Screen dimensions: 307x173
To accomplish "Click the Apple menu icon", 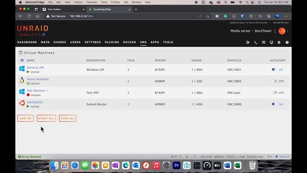I will 20,2.
